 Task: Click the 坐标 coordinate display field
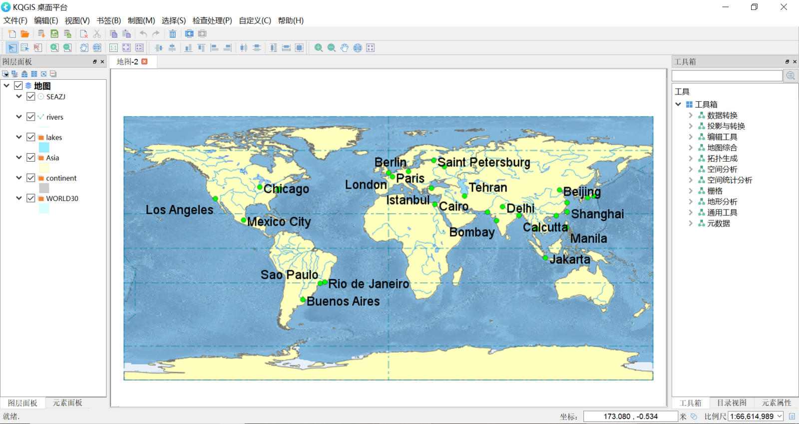(631, 417)
